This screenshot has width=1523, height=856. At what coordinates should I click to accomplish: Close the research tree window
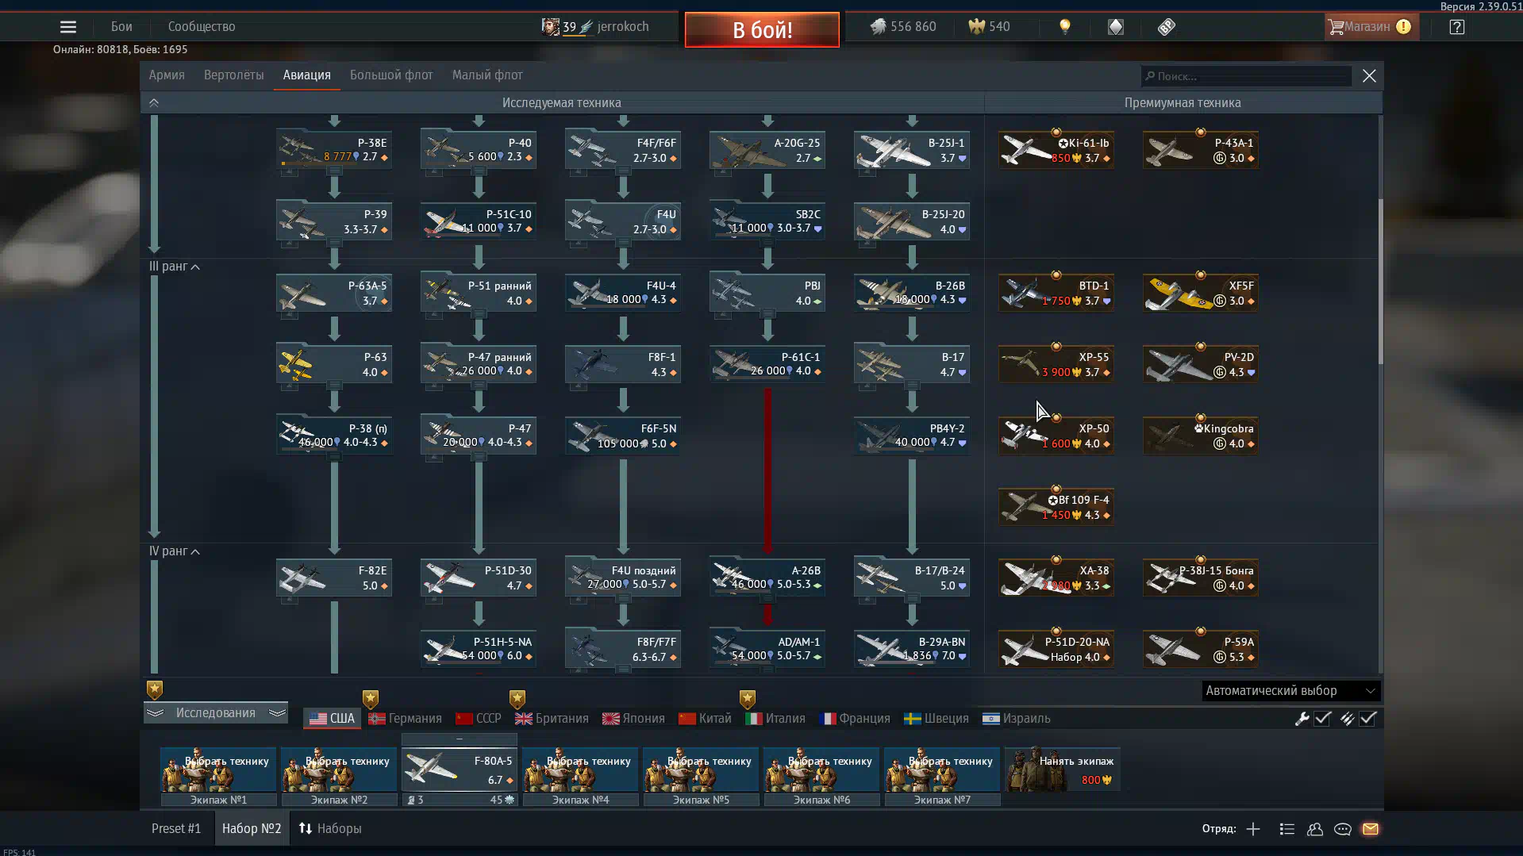click(x=1369, y=76)
